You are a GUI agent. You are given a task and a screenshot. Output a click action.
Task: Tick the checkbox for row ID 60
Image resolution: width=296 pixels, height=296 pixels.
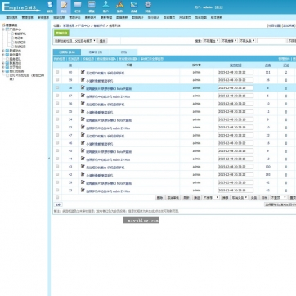click(x=57, y=72)
